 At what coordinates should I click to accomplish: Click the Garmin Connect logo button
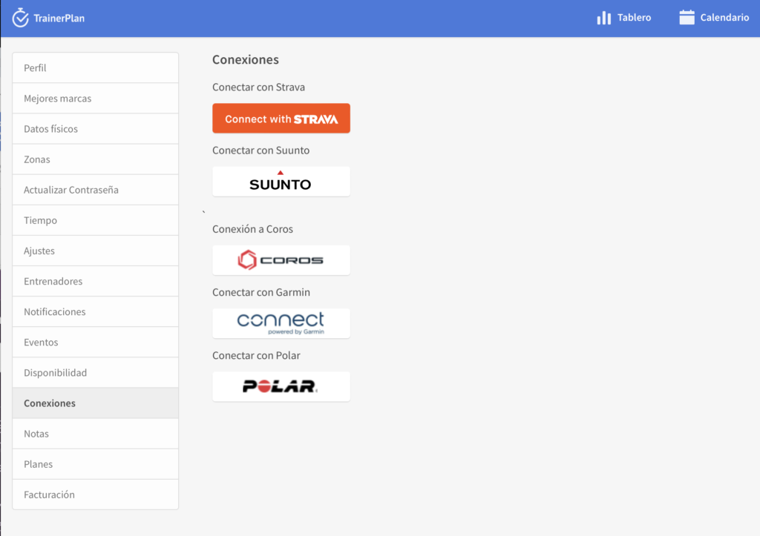click(281, 323)
